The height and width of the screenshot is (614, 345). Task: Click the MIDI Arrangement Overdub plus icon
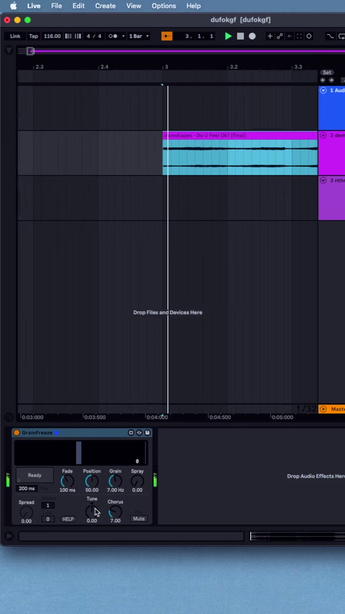[x=270, y=36]
